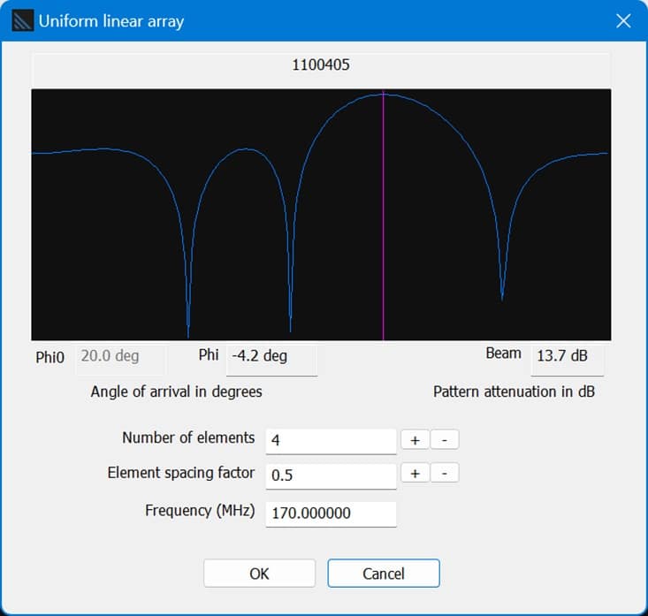Click the 1100405 header box above plot
The width and height of the screenshot is (648, 616).
pos(321,65)
